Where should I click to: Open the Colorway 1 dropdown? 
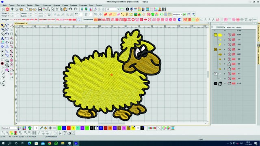(9, 128)
